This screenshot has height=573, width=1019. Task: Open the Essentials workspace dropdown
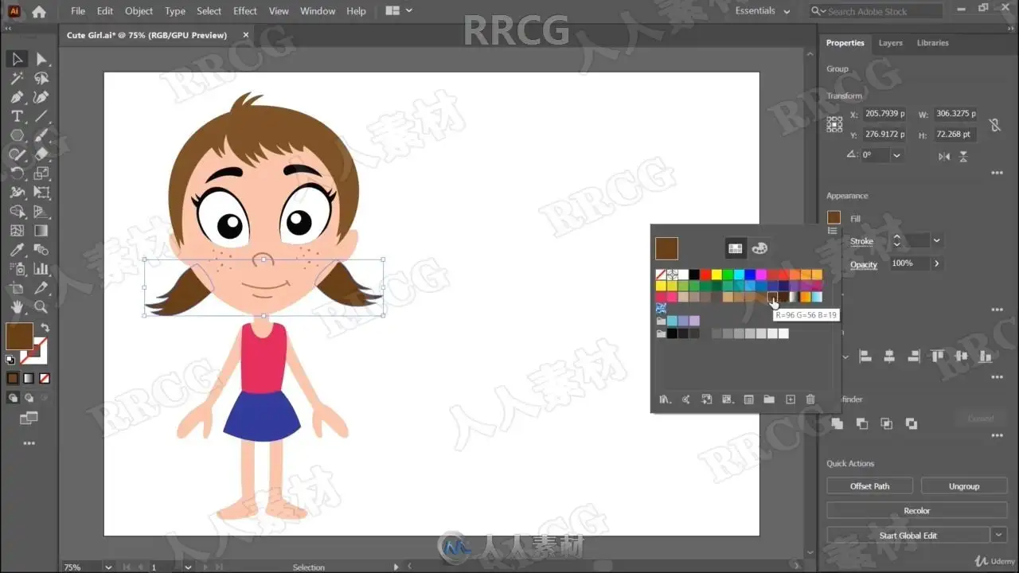(763, 11)
